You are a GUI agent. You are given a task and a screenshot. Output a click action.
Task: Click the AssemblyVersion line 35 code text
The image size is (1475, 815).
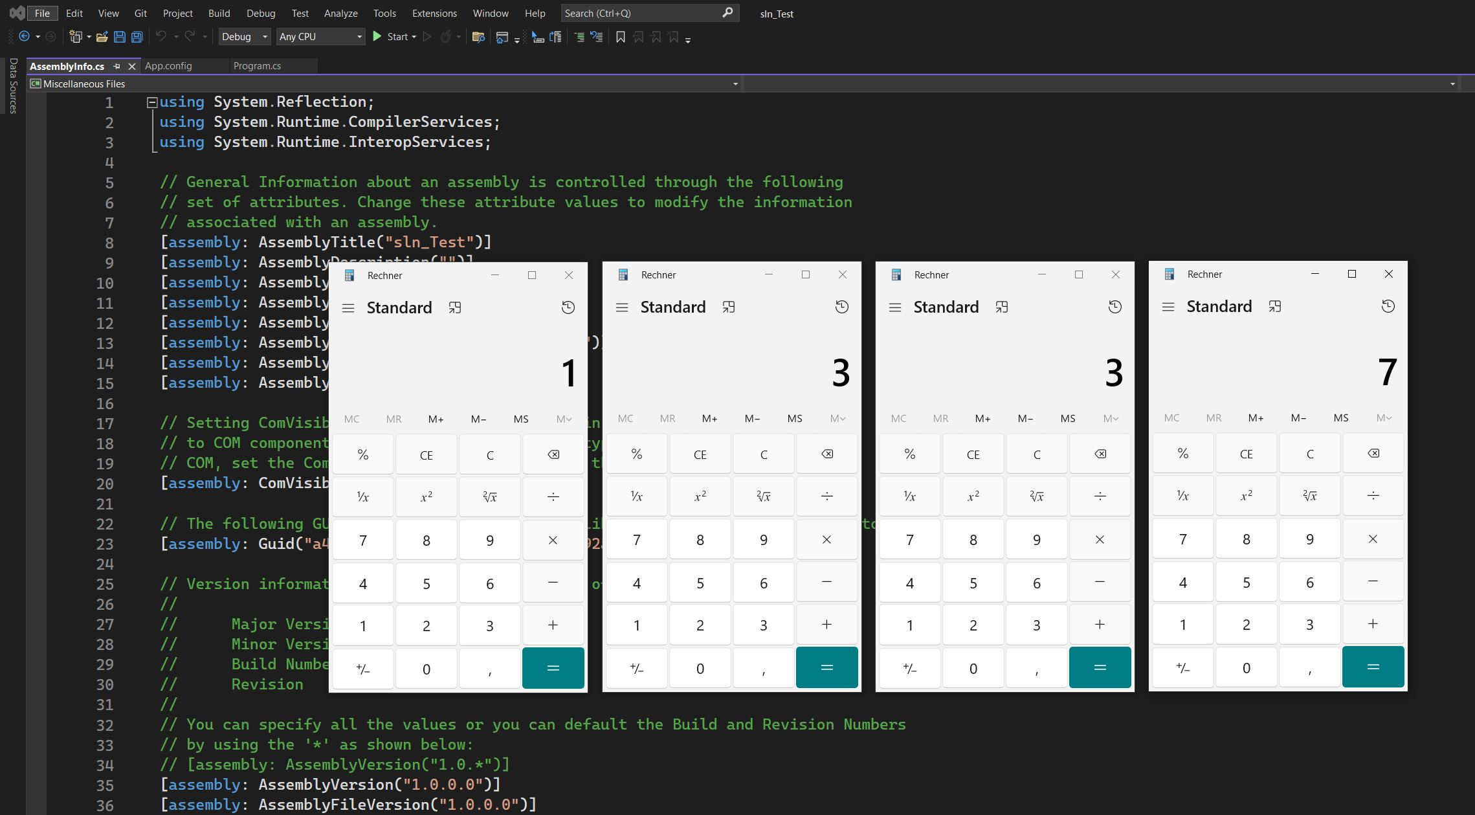[x=331, y=785]
